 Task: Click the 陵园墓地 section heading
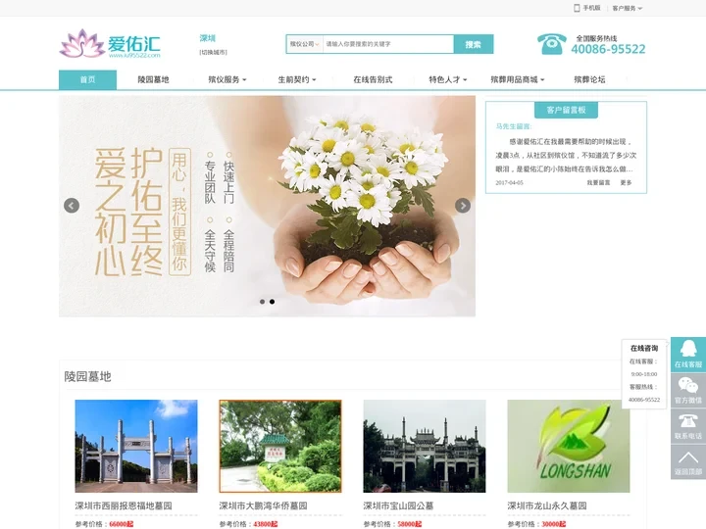click(87, 376)
